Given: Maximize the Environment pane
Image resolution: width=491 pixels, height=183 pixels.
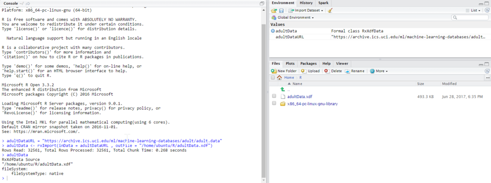Looking at the screenshot, I should click(487, 3).
